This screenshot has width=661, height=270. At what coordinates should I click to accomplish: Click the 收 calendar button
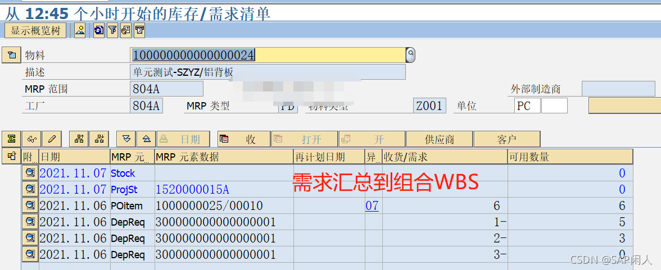(x=244, y=139)
